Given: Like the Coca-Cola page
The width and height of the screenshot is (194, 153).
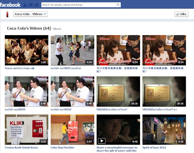Looking at the screenshot, I should [182, 14].
